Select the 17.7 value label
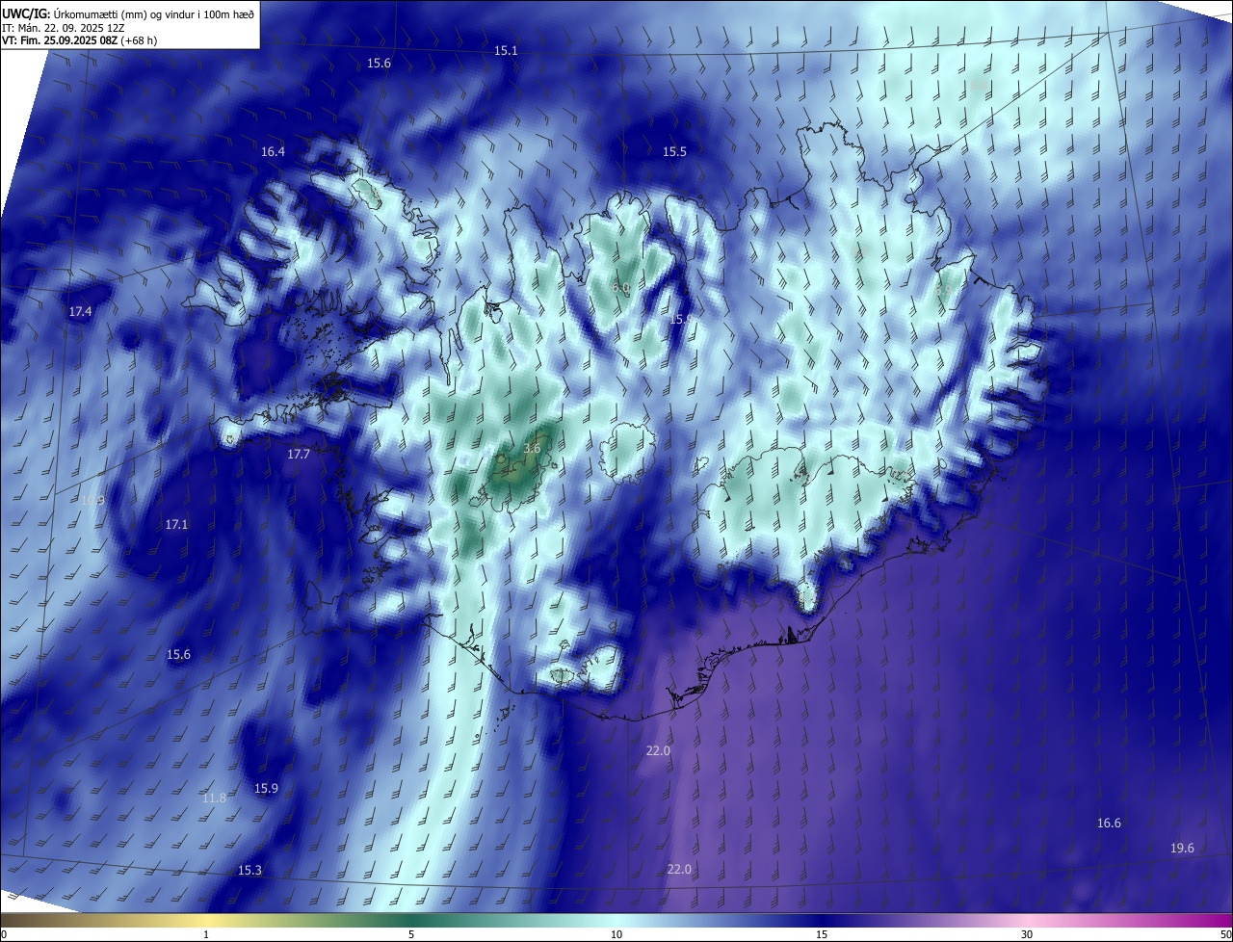1233x942 pixels. [299, 455]
